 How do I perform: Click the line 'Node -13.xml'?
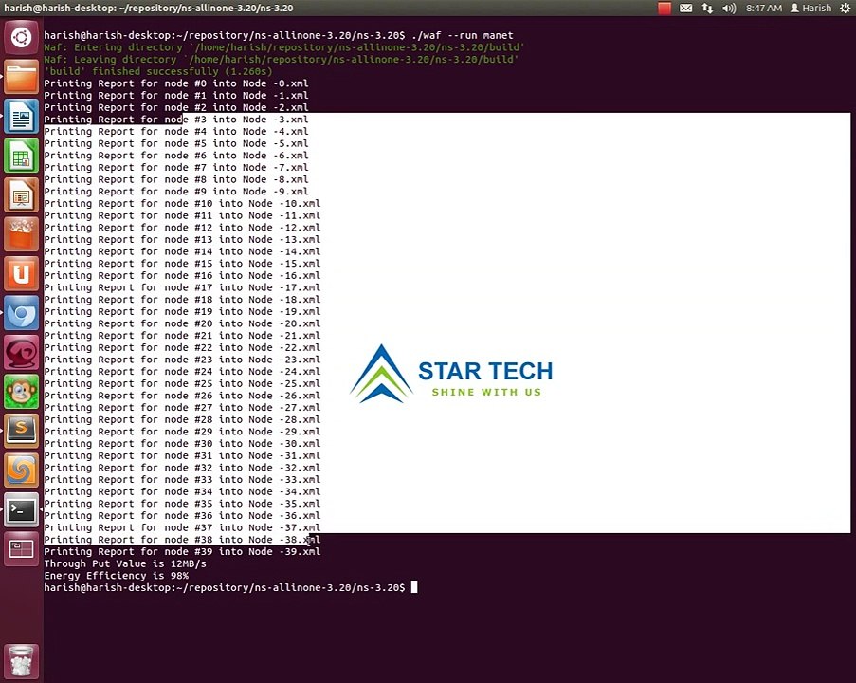(182, 240)
